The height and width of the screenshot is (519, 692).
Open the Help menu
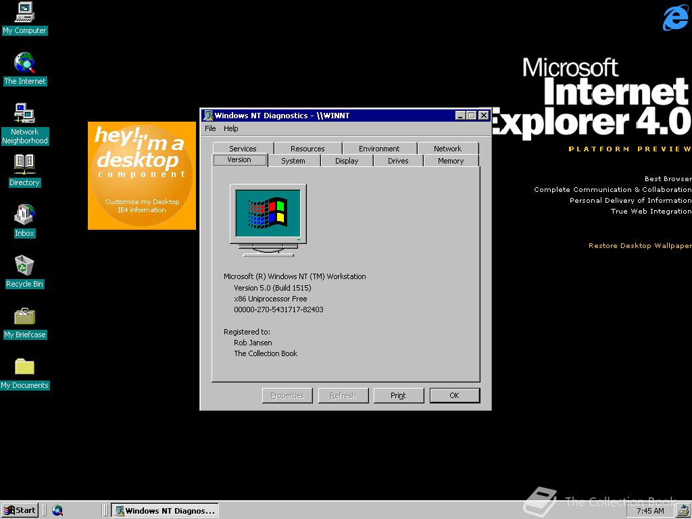pyautogui.click(x=231, y=128)
